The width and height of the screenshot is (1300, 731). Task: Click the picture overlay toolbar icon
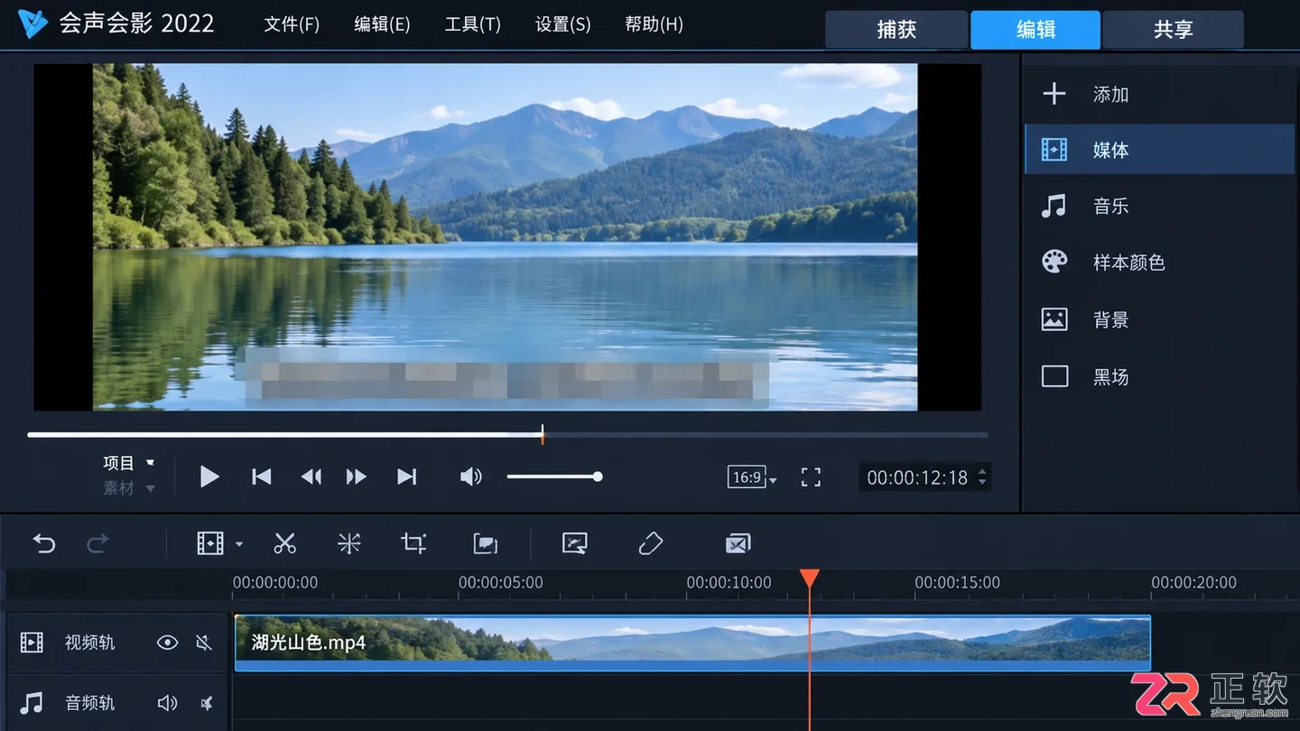pyautogui.click(x=486, y=543)
